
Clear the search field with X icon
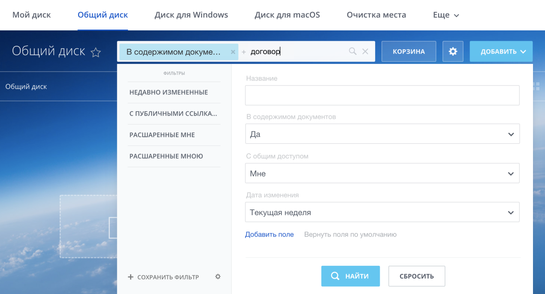pos(365,51)
